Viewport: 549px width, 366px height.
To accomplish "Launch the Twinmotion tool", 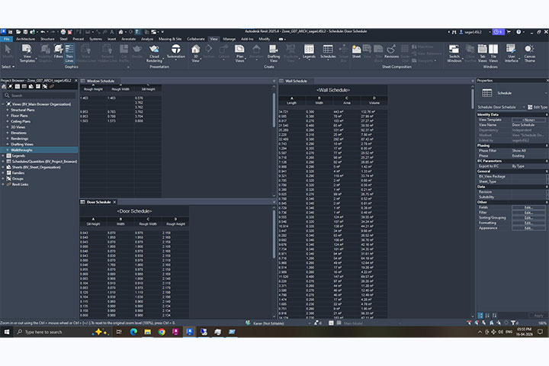I will pyautogui.click(x=176, y=52).
